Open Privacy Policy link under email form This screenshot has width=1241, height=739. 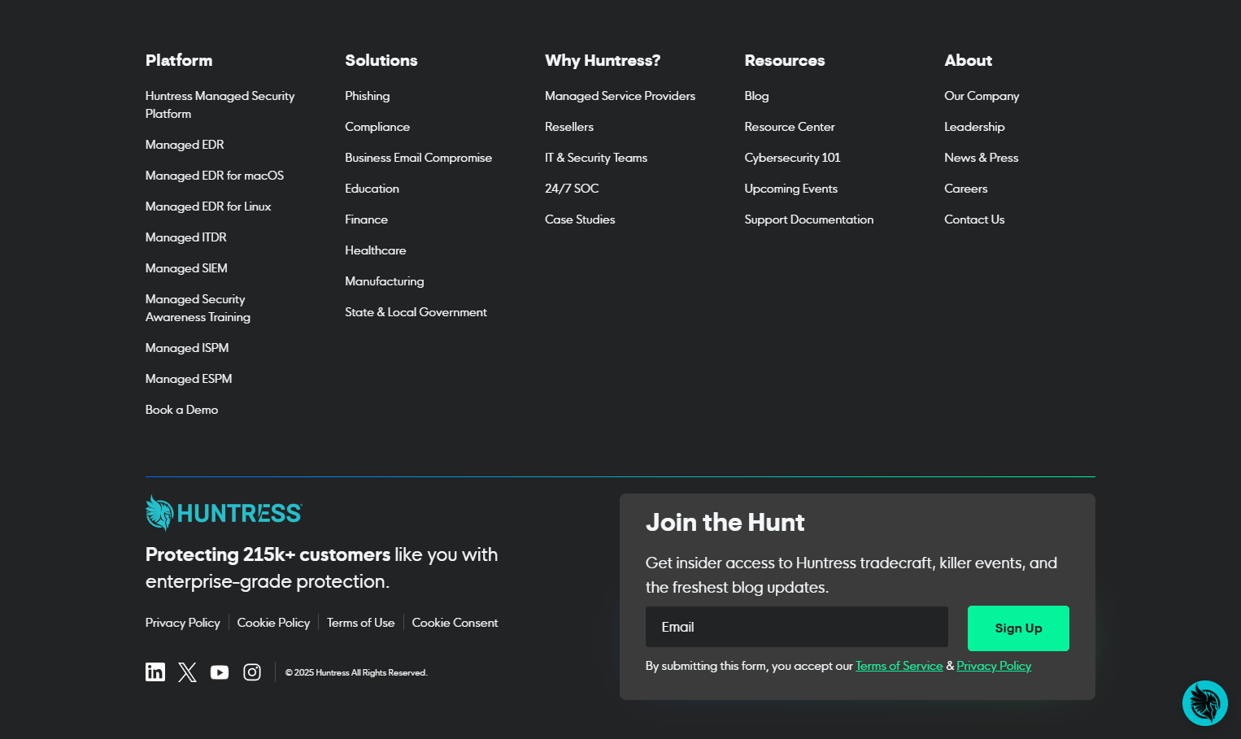993,666
